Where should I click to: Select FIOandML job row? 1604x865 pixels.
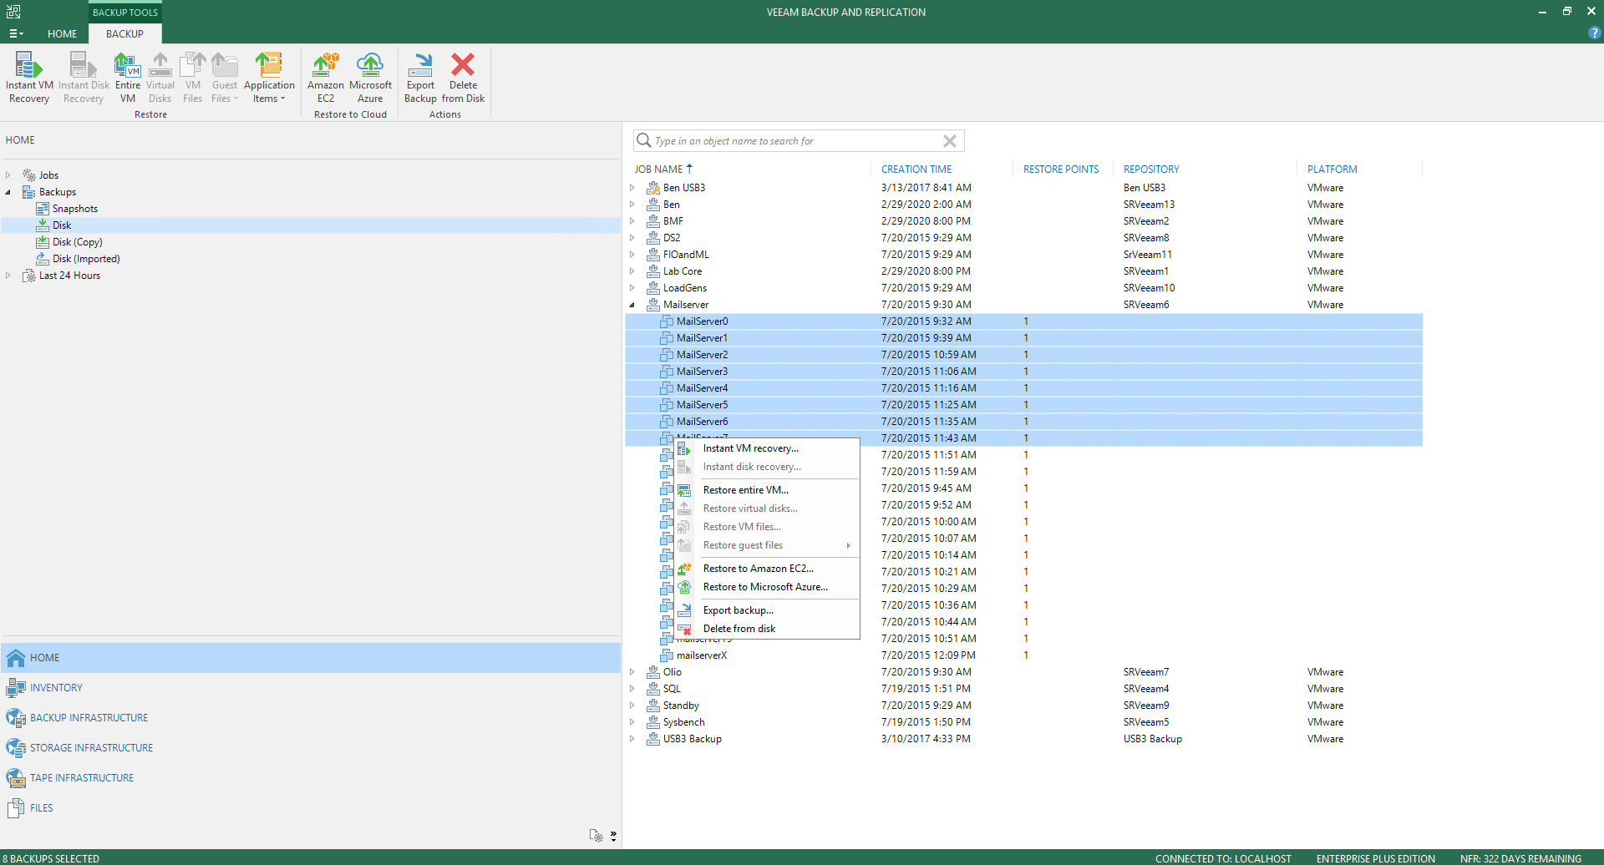(1023, 255)
